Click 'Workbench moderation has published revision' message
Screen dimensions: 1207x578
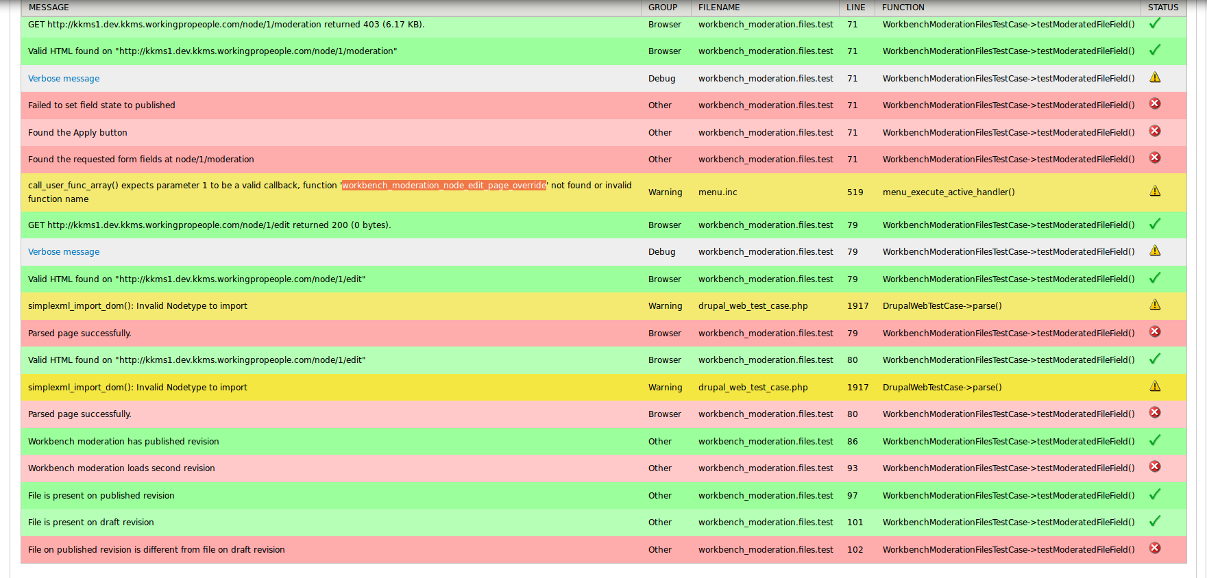pyautogui.click(x=123, y=442)
